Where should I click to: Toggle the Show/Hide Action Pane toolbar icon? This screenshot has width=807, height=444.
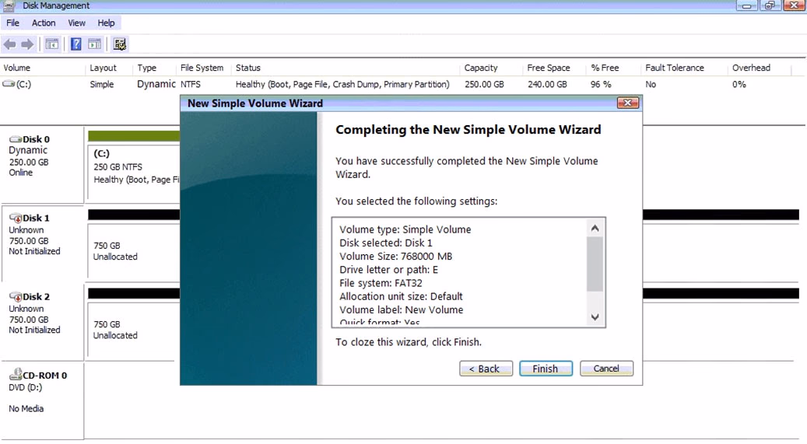click(95, 44)
